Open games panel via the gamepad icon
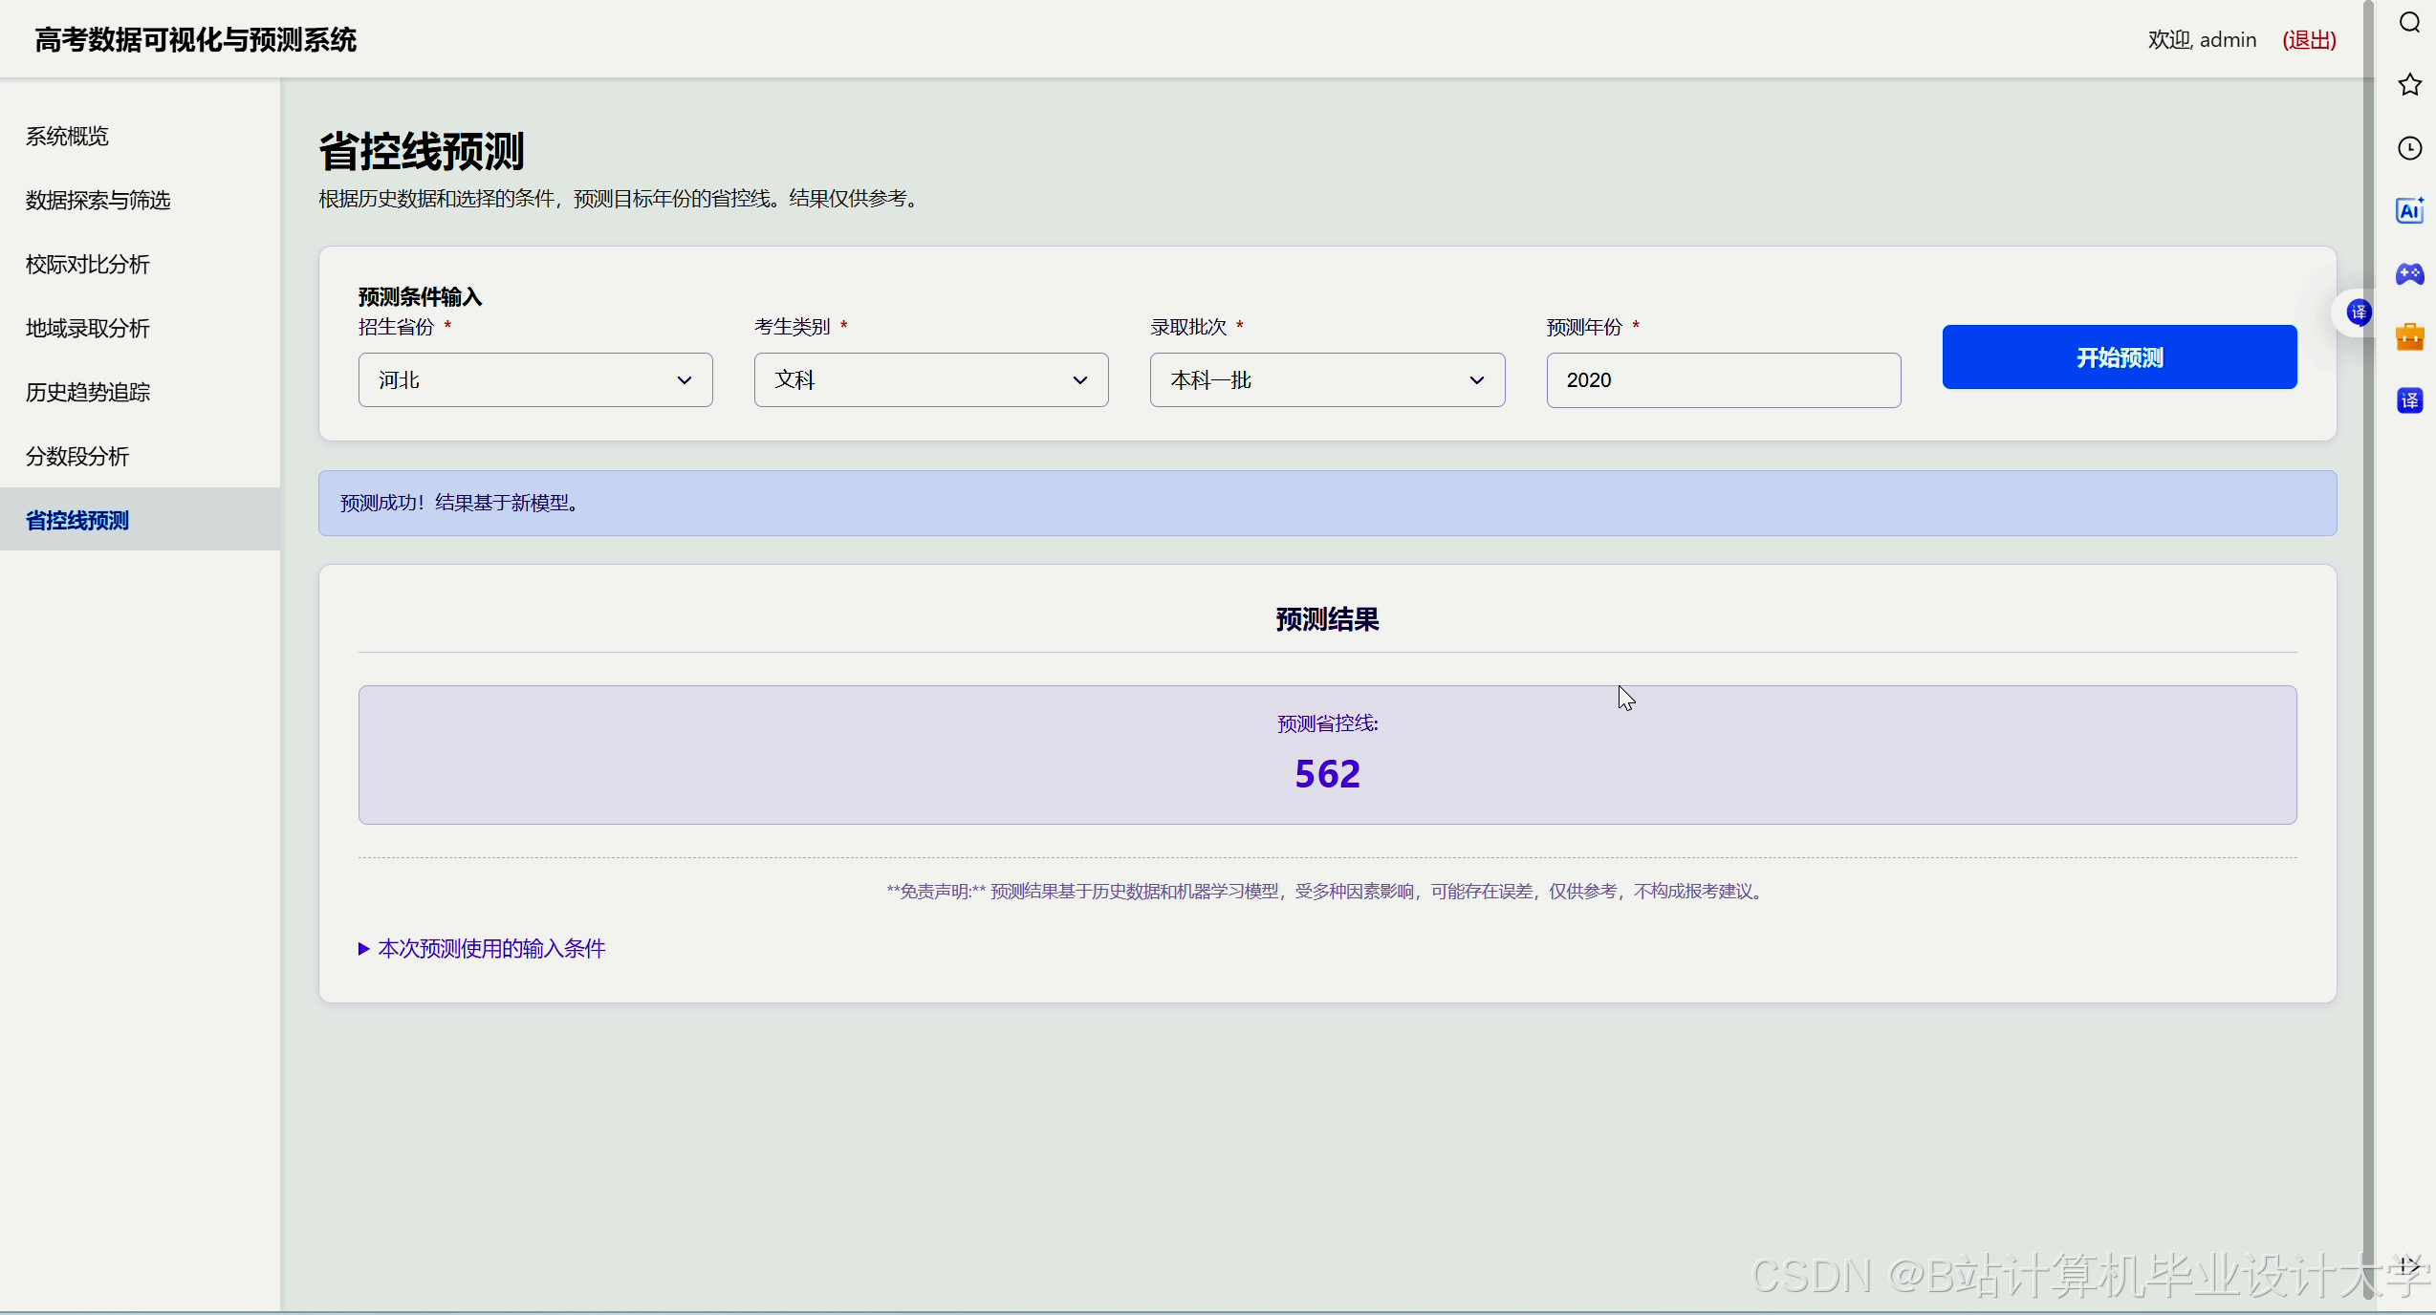Viewport: 2436px width, 1315px height. [2409, 274]
